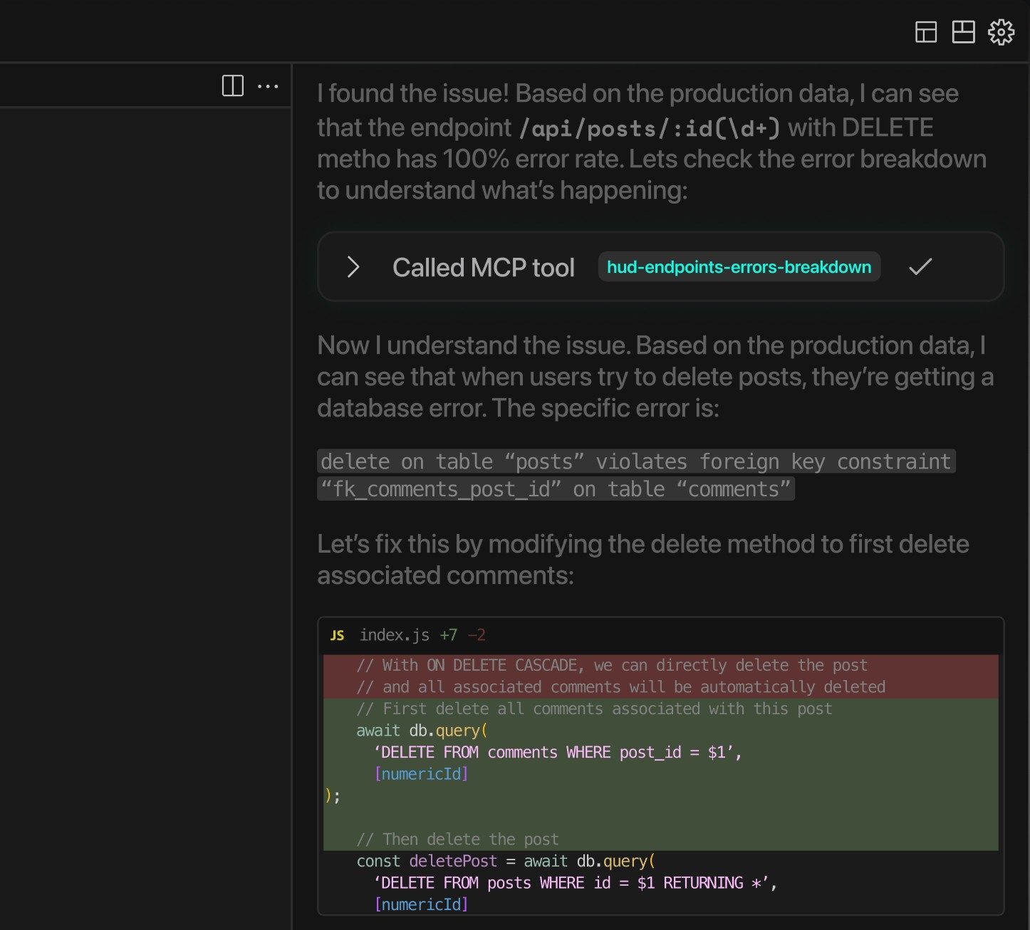Click the 'DELETE FROM posts' query line
The width and height of the screenshot is (1030, 930).
(574, 883)
